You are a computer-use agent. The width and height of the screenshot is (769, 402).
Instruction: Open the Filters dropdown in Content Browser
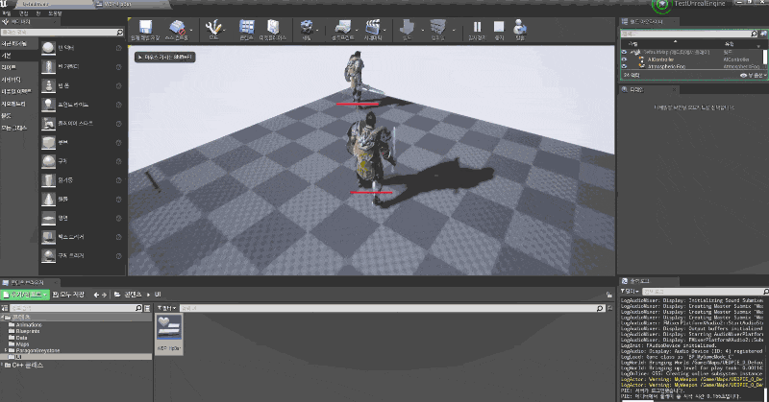click(166, 308)
